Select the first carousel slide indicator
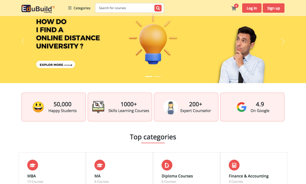Image resolution: width=306 pixels, height=184 pixels. point(149,76)
